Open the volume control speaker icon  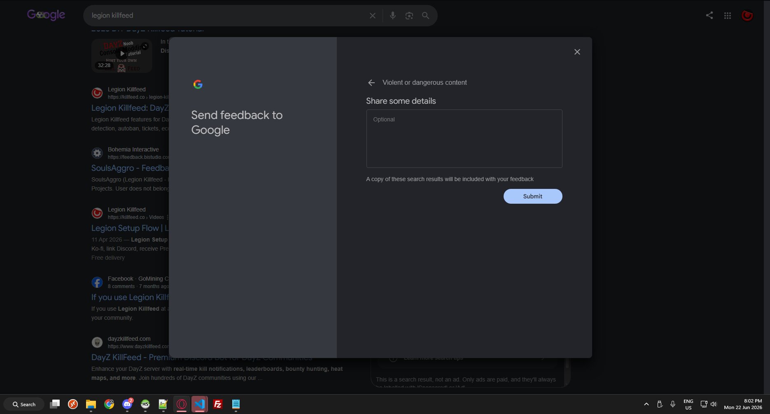[x=714, y=405]
